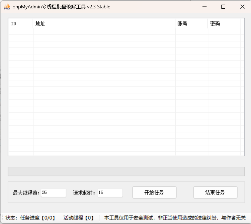This screenshot has height=224, width=251.
Task: Click the window title text v2.3 Stable
Action: tap(99, 7)
